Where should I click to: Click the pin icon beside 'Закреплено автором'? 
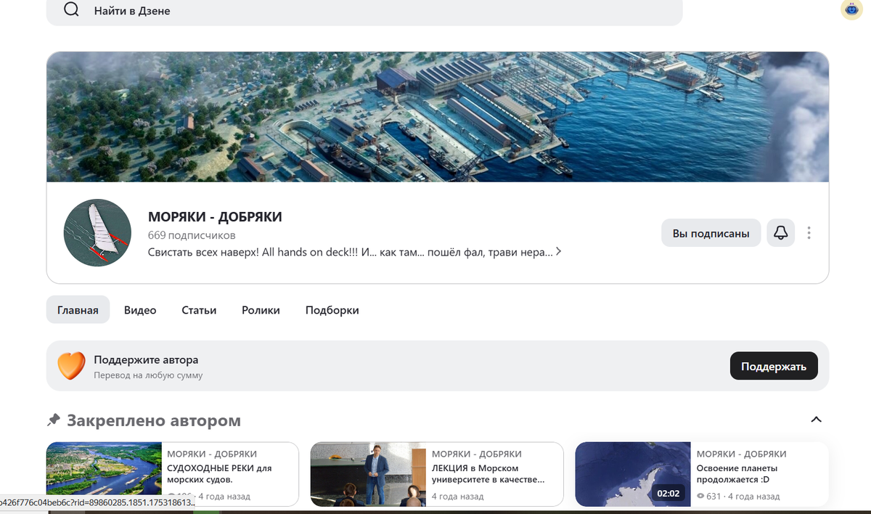53,420
